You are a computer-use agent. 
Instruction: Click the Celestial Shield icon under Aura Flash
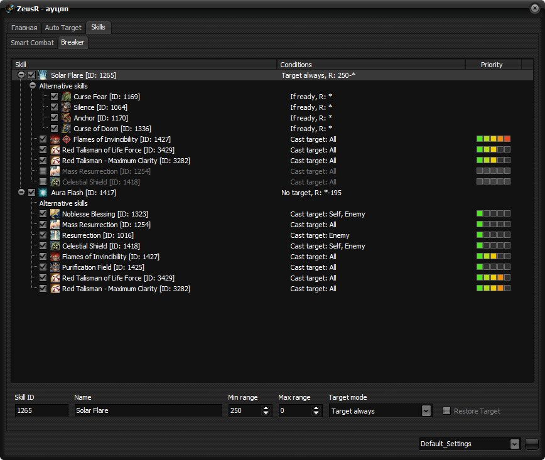[55, 246]
